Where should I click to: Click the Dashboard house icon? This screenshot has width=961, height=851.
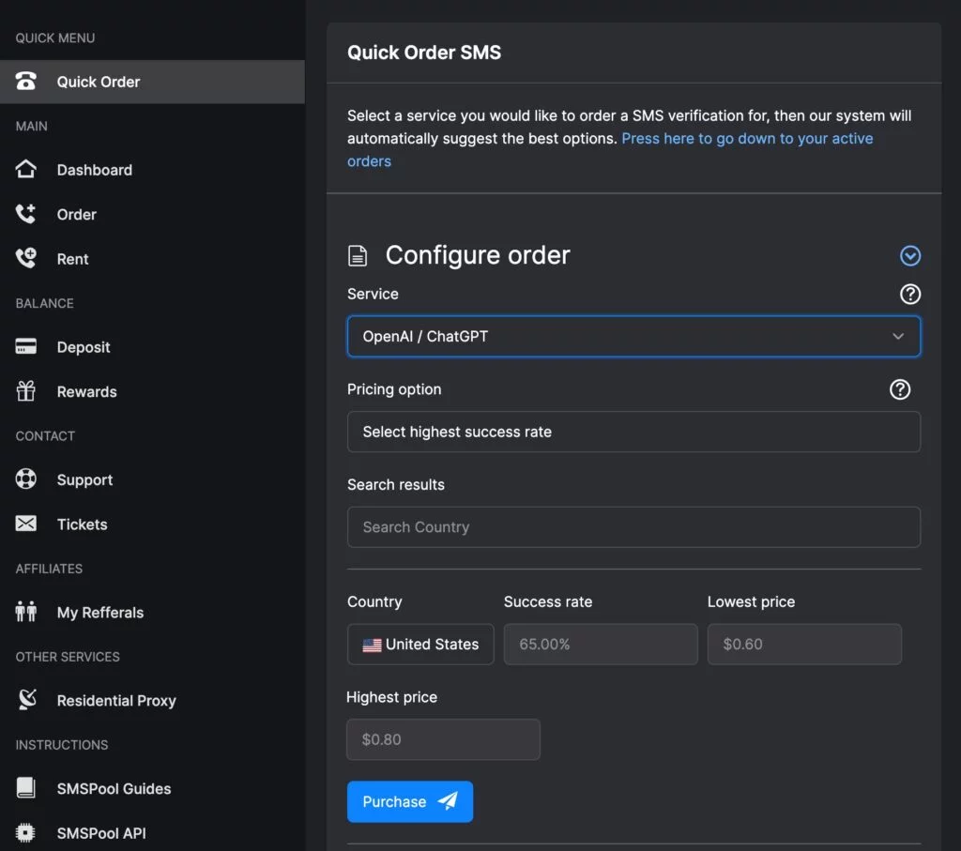click(26, 170)
